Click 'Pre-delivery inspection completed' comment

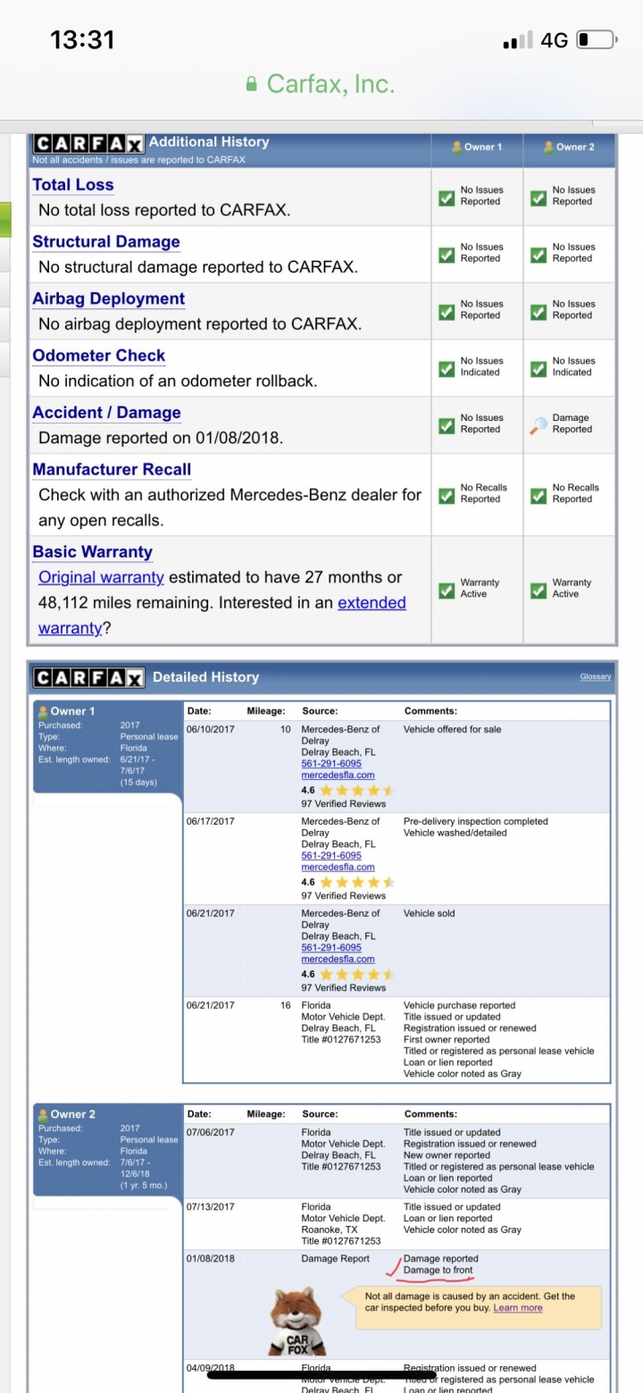(x=476, y=821)
